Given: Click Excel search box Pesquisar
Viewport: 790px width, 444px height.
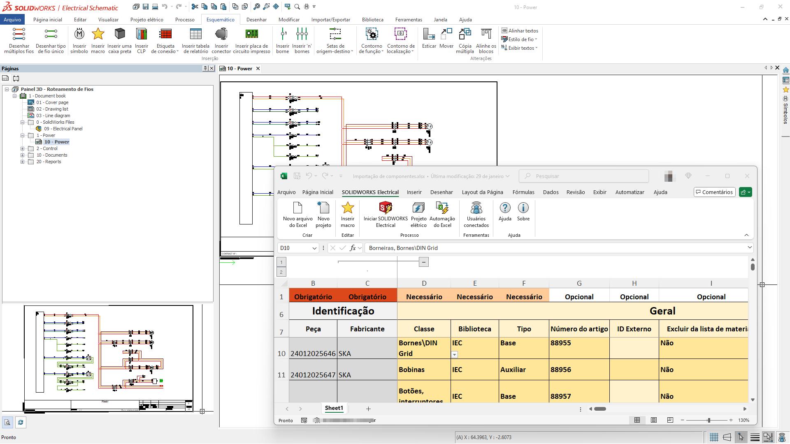Looking at the screenshot, I should click(x=584, y=176).
